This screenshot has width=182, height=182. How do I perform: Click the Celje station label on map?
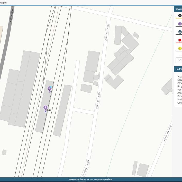[x=49, y=110]
